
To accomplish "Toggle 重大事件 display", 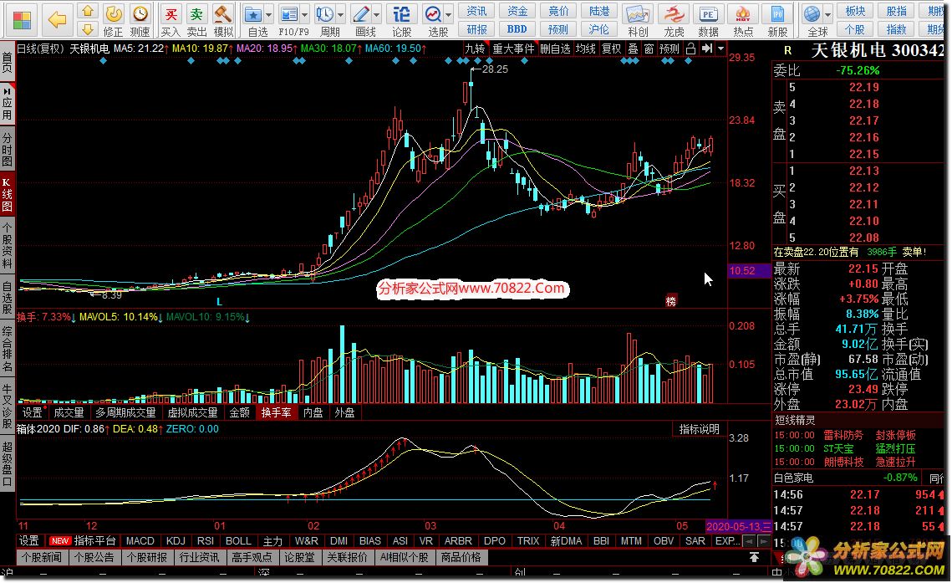I will 513,49.
